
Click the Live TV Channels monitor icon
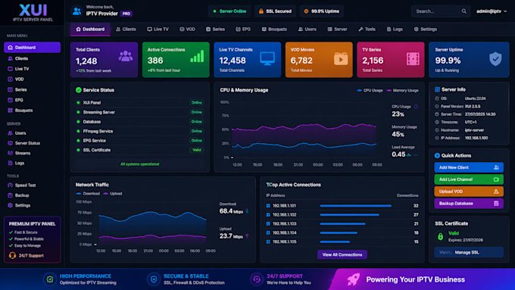(x=267, y=59)
